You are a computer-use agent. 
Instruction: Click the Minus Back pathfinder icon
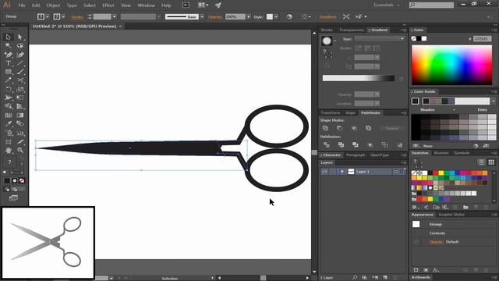(400, 145)
